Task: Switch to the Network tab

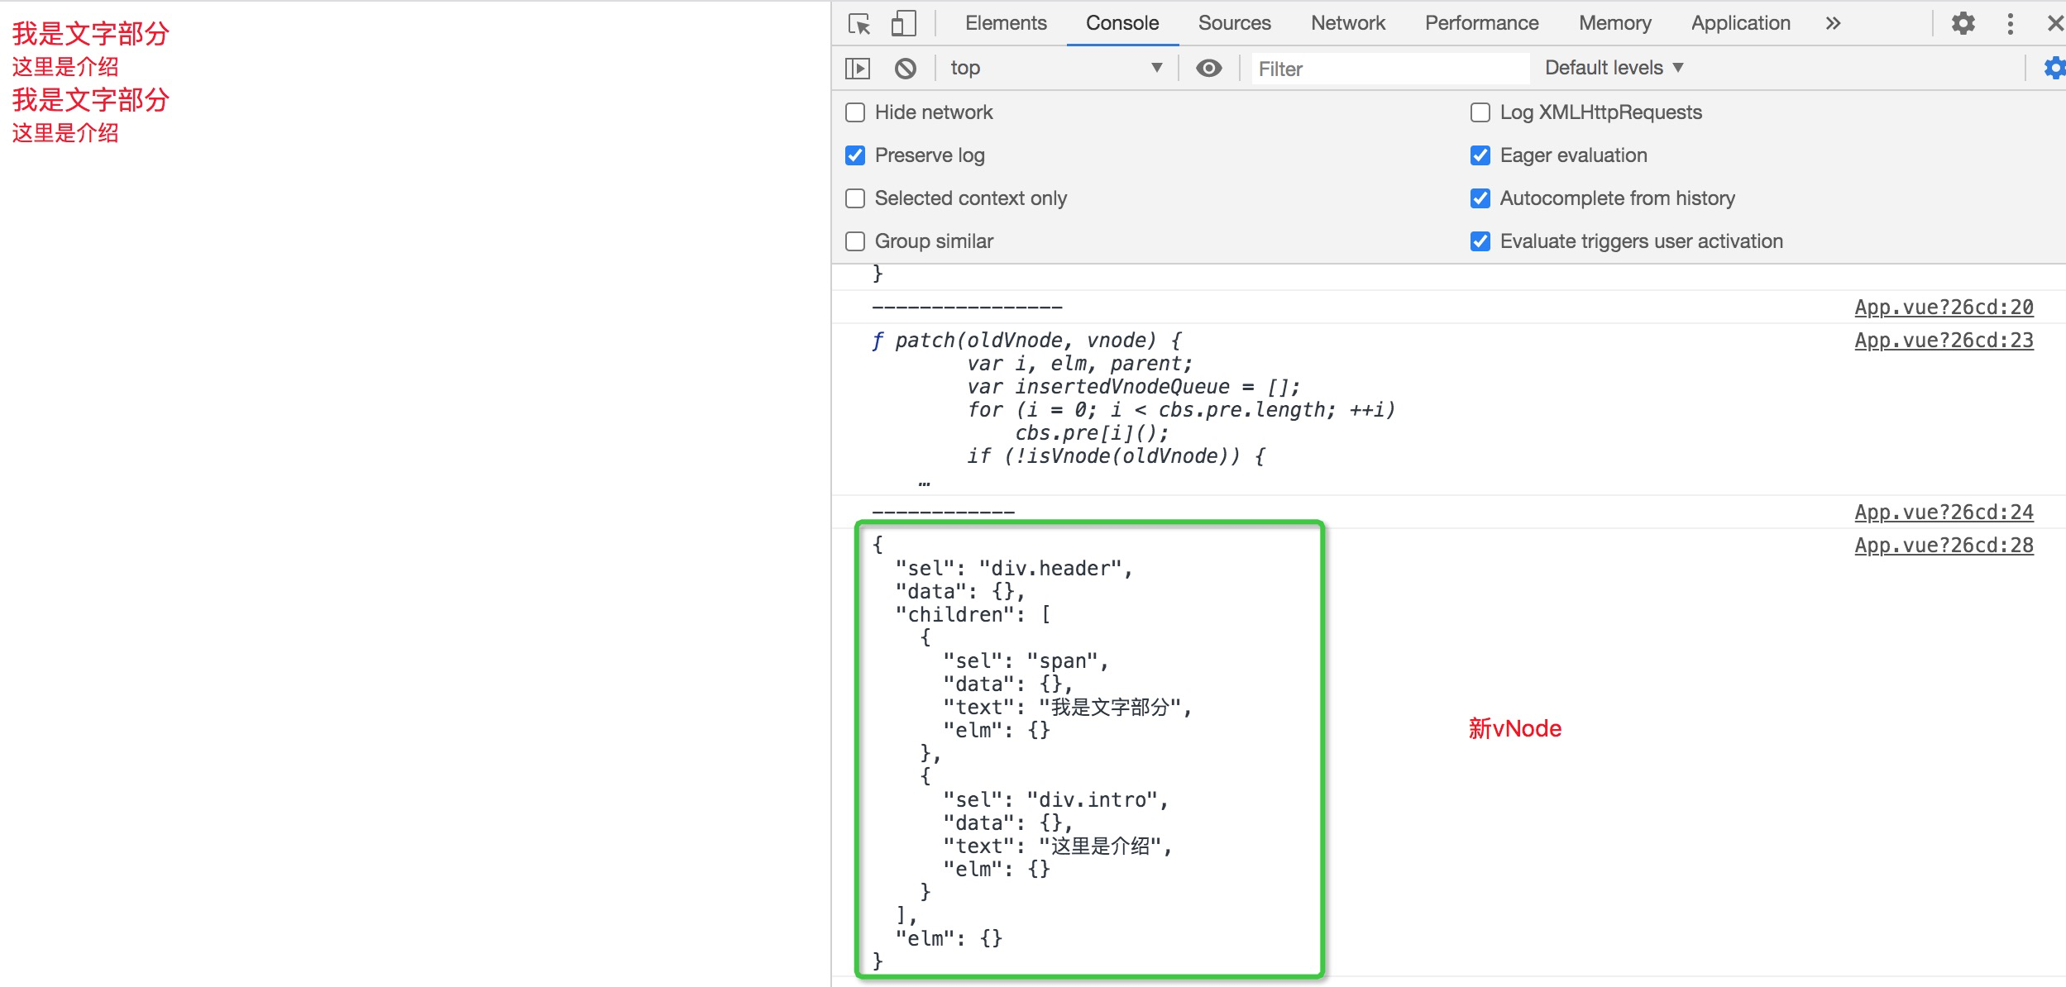Action: pyautogui.click(x=1347, y=23)
